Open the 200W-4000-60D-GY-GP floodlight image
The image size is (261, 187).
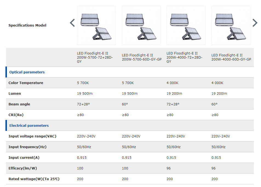[x=231, y=25]
